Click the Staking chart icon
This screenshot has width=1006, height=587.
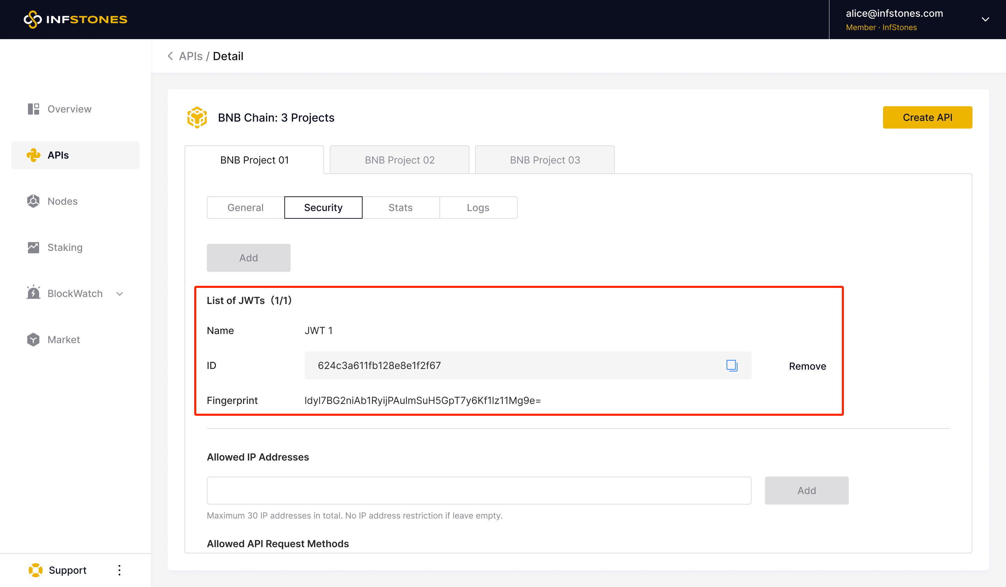(34, 248)
